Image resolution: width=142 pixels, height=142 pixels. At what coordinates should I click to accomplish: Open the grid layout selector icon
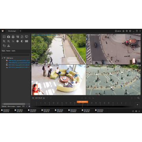(x=26, y=41)
